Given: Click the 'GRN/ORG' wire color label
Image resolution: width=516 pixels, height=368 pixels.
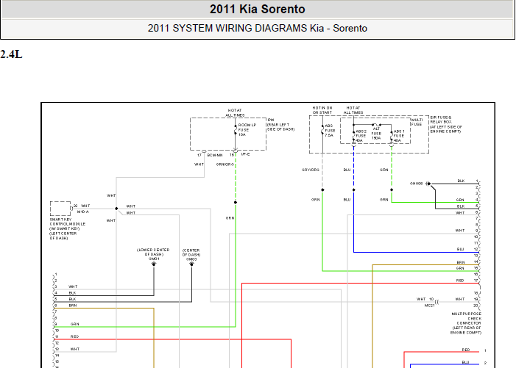Looking at the screenshot, I should coord(225,165).
